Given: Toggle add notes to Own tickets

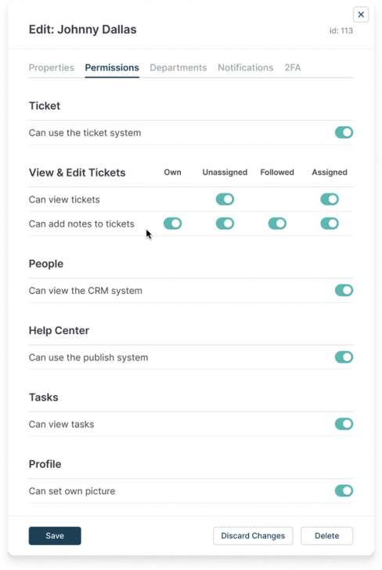Looking at the screenshot, I should click(x=173, y=223).
